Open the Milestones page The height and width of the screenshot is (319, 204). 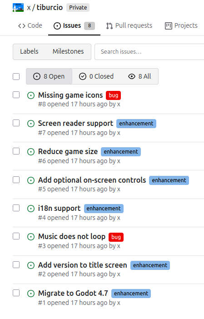pyautogui.click(x=68, y=51)
